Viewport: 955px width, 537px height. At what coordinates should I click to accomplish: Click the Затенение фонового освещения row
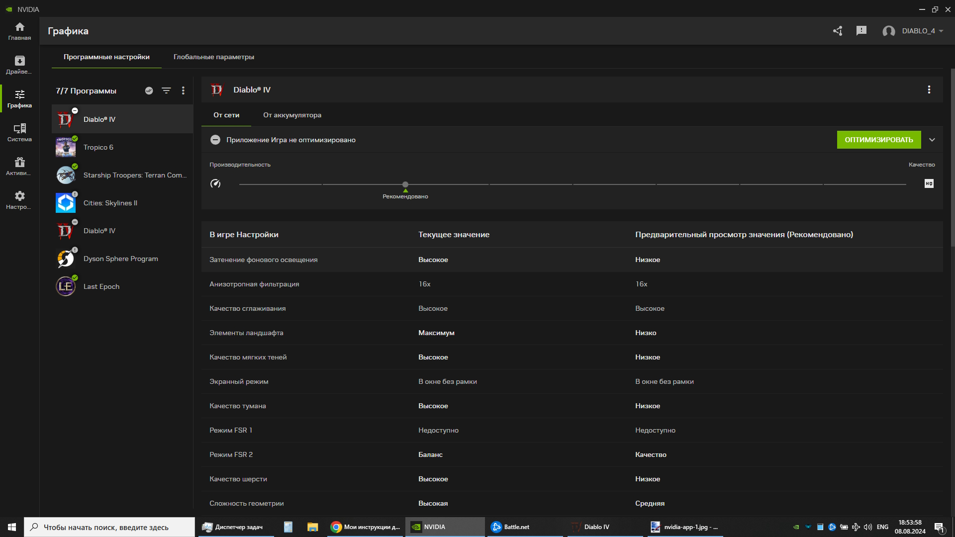coord(572,260)
